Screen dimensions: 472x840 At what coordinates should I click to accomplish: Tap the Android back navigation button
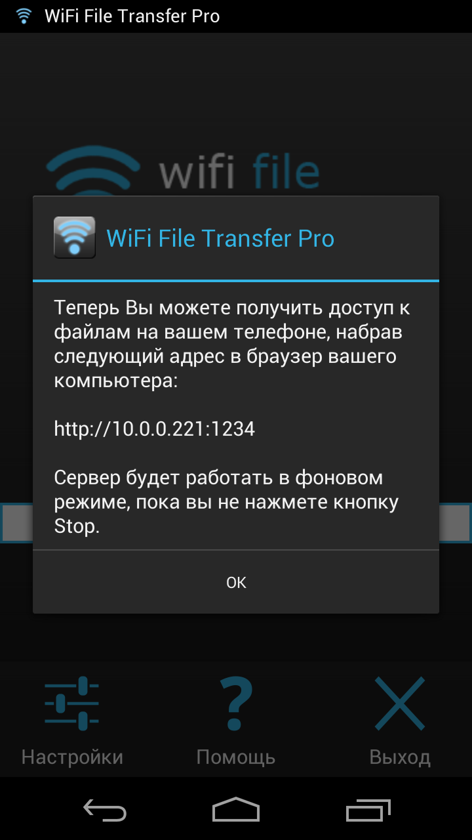coord(105,810)
